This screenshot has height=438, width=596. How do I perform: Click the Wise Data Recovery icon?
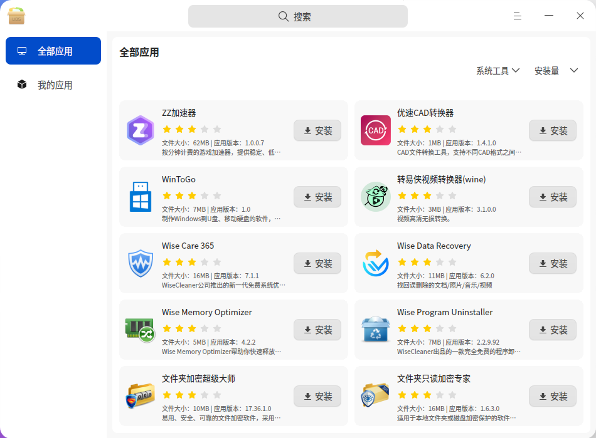coord(376,263)
